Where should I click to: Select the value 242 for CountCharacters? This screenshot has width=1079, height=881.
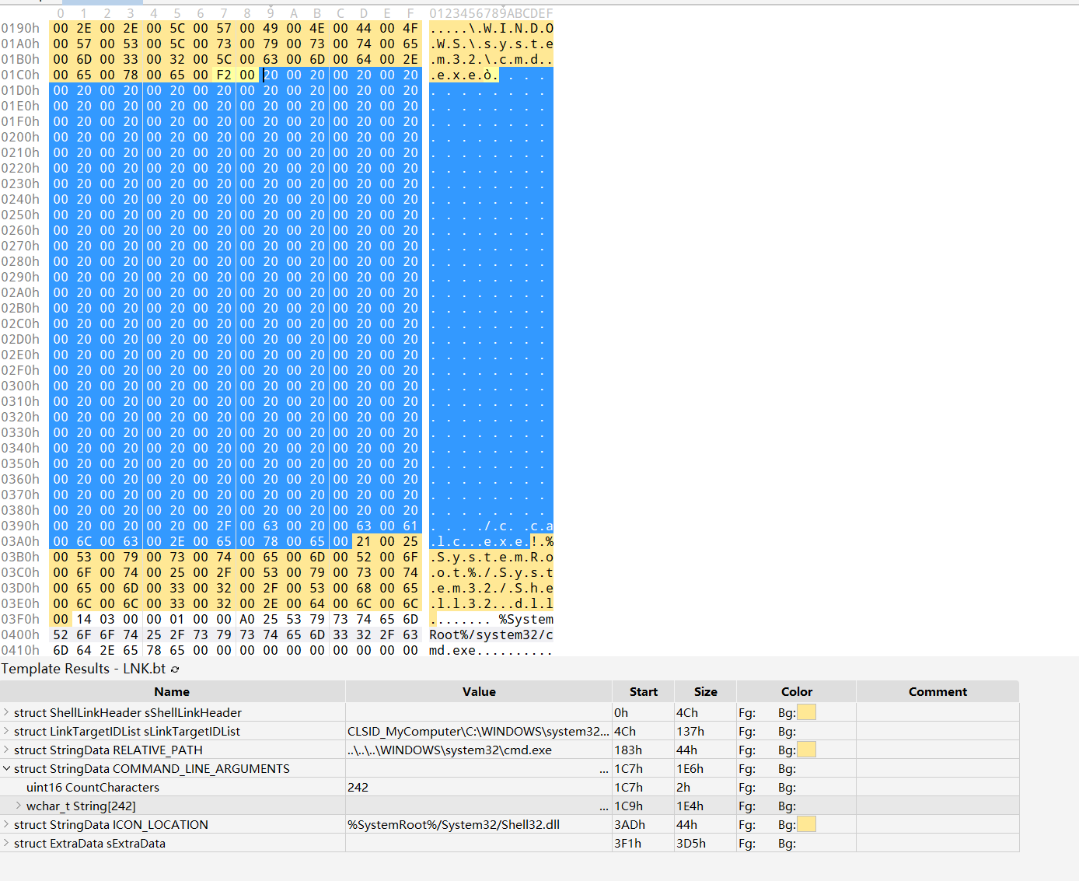click(x=358, y=787)
